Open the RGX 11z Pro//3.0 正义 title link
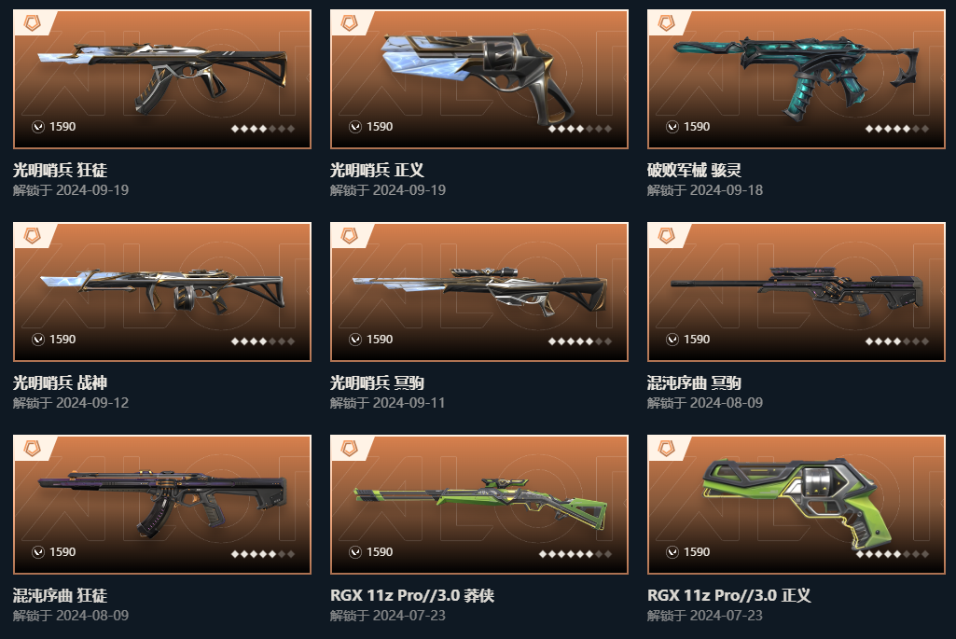Image resolution: width=956 pixels, height=639 pixels. click(729, 595)
